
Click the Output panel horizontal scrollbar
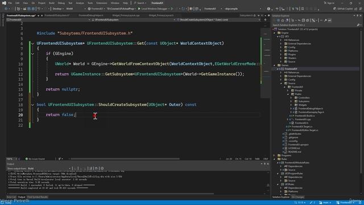[111, 194]
